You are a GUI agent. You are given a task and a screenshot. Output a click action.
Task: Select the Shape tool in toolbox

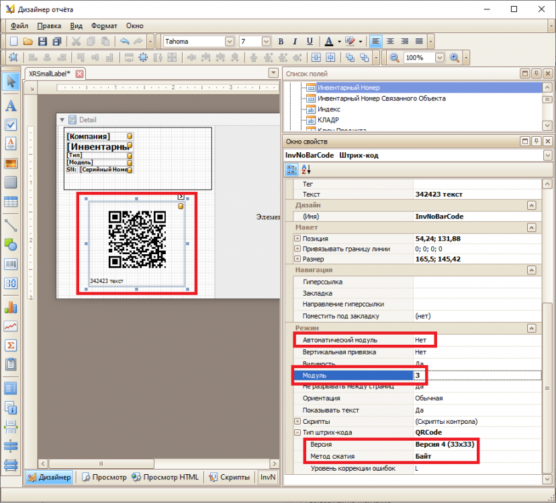[x=11, y=245]
